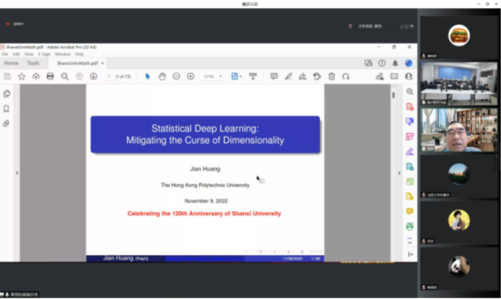This screenshot has width=501, height=299.
Task: Activate the arrow Selection tool
Action: [x=148, y=76]
